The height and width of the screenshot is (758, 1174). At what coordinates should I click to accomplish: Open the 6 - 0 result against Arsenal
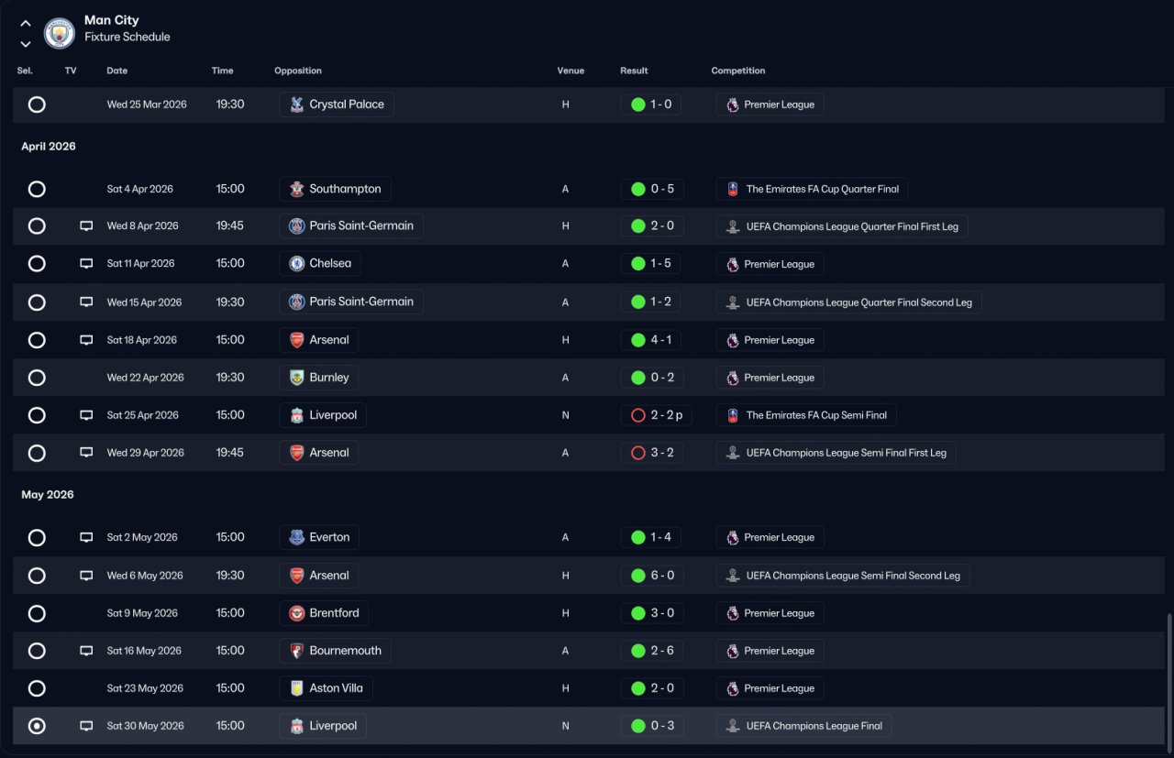[x=651, y=576]
